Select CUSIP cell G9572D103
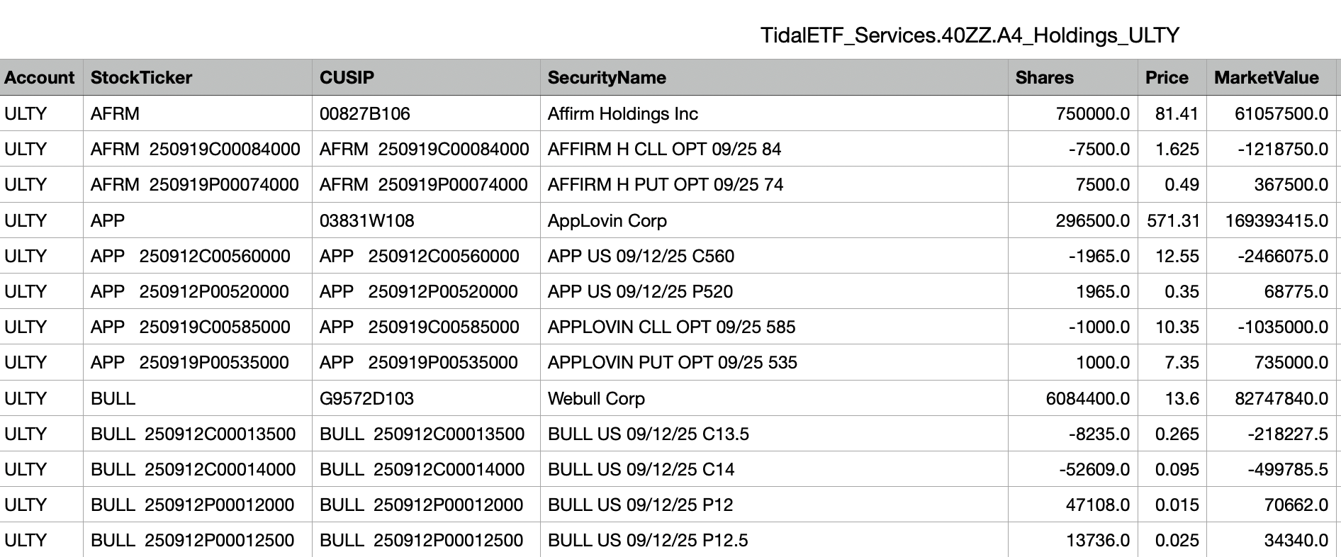1341x557 pixels. click(366, 398)
